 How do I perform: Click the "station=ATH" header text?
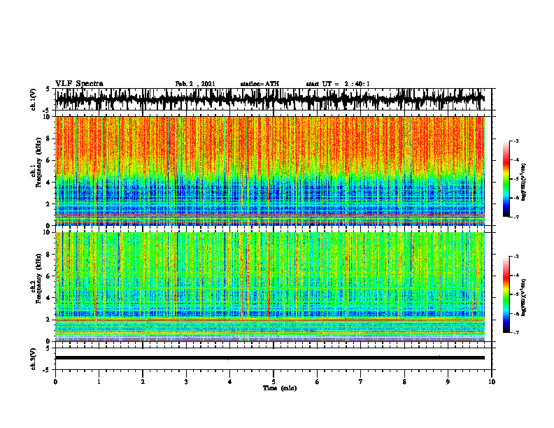[x=260, y=84]
